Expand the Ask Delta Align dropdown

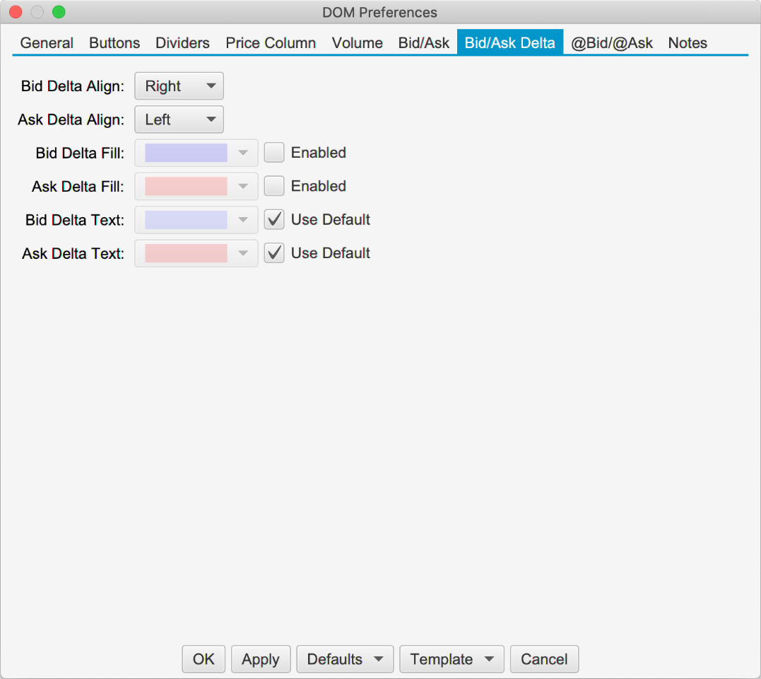[179, 120]
